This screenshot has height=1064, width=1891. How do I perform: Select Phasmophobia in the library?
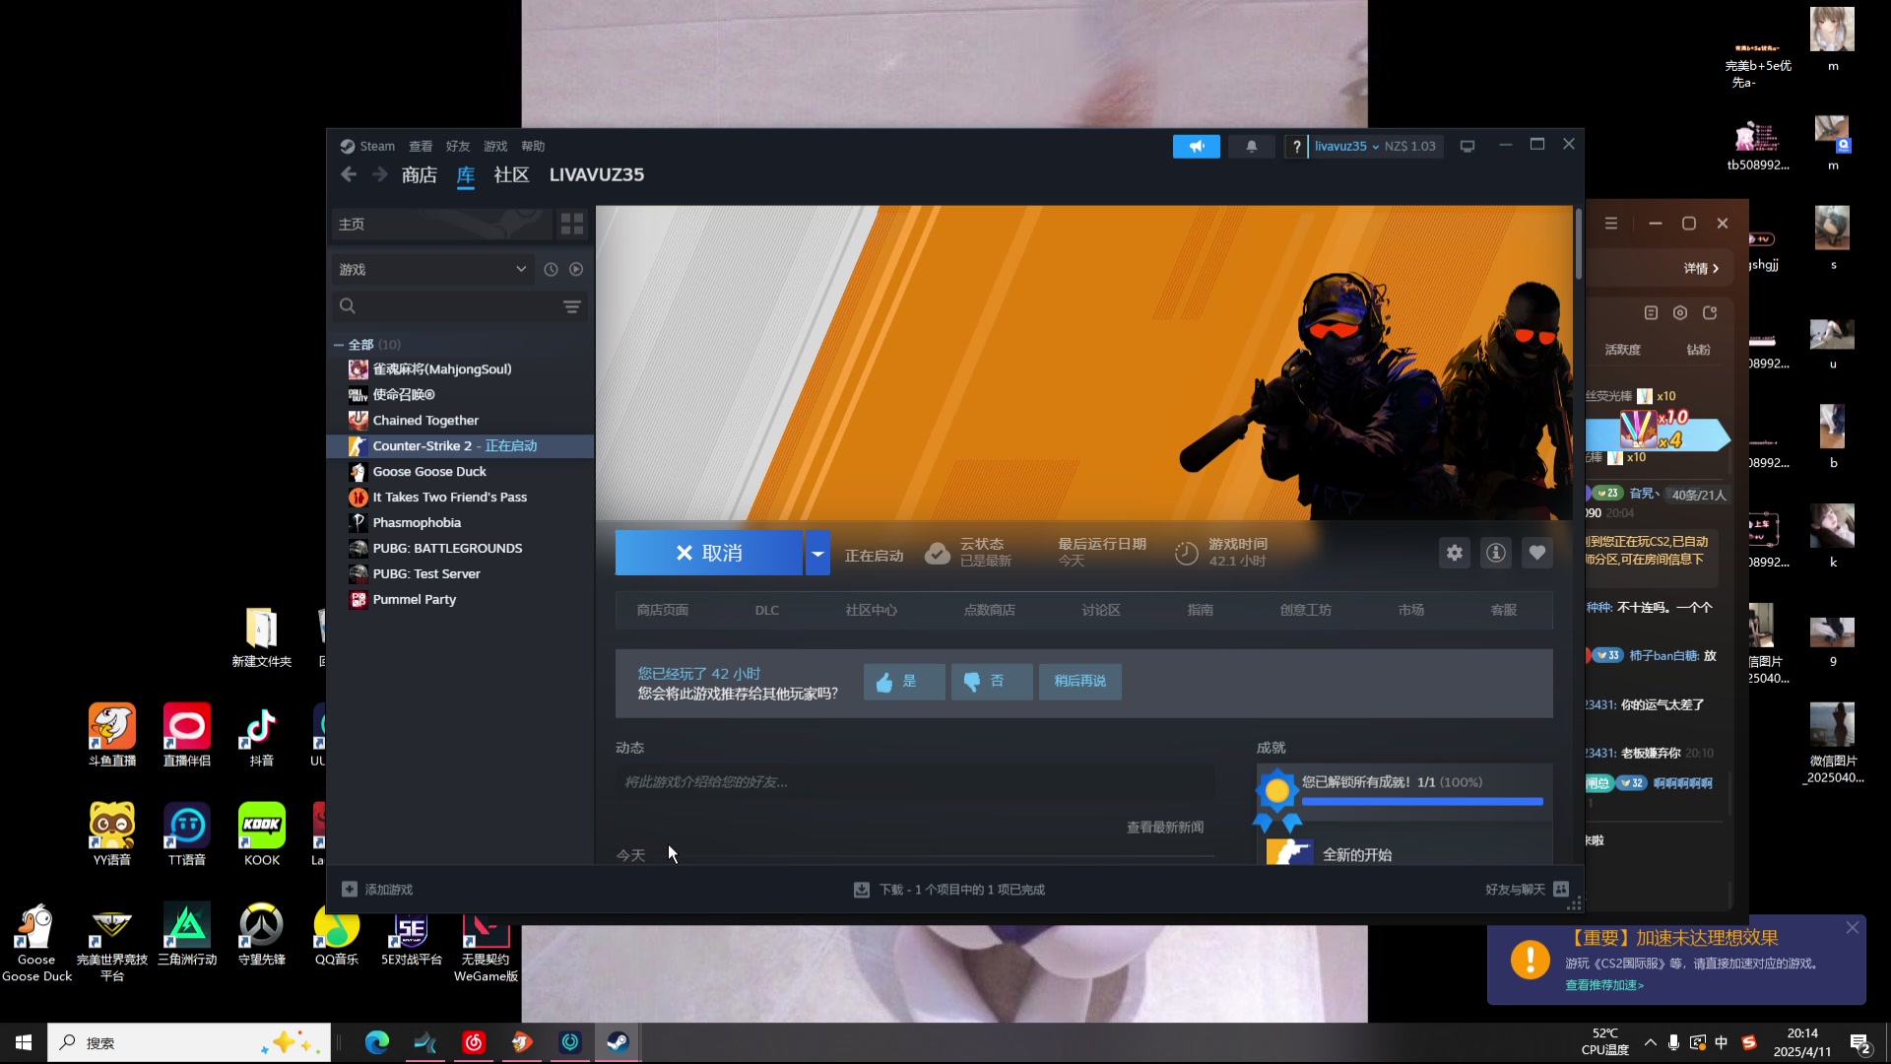460,523
